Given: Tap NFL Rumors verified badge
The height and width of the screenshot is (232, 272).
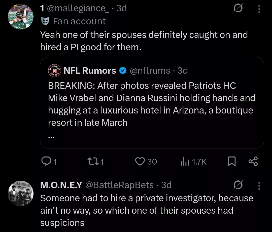Looking at the screenshot, I should pyautogui.click(x=123, y=71).
